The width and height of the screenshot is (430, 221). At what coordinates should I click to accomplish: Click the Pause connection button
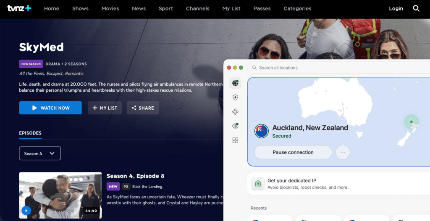(293, 152)
